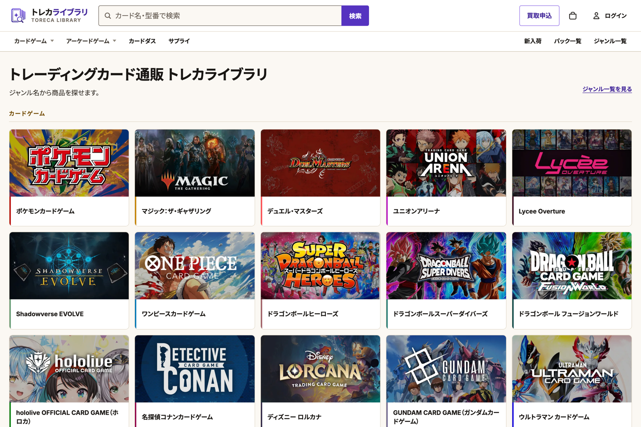Click the ディズニー ロルカナ label

click(x=294, y=417)
